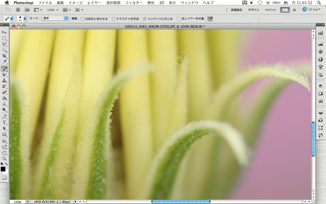The image size is (326, 204).
Task: Open the Channels panel
Action: point(321,120)
